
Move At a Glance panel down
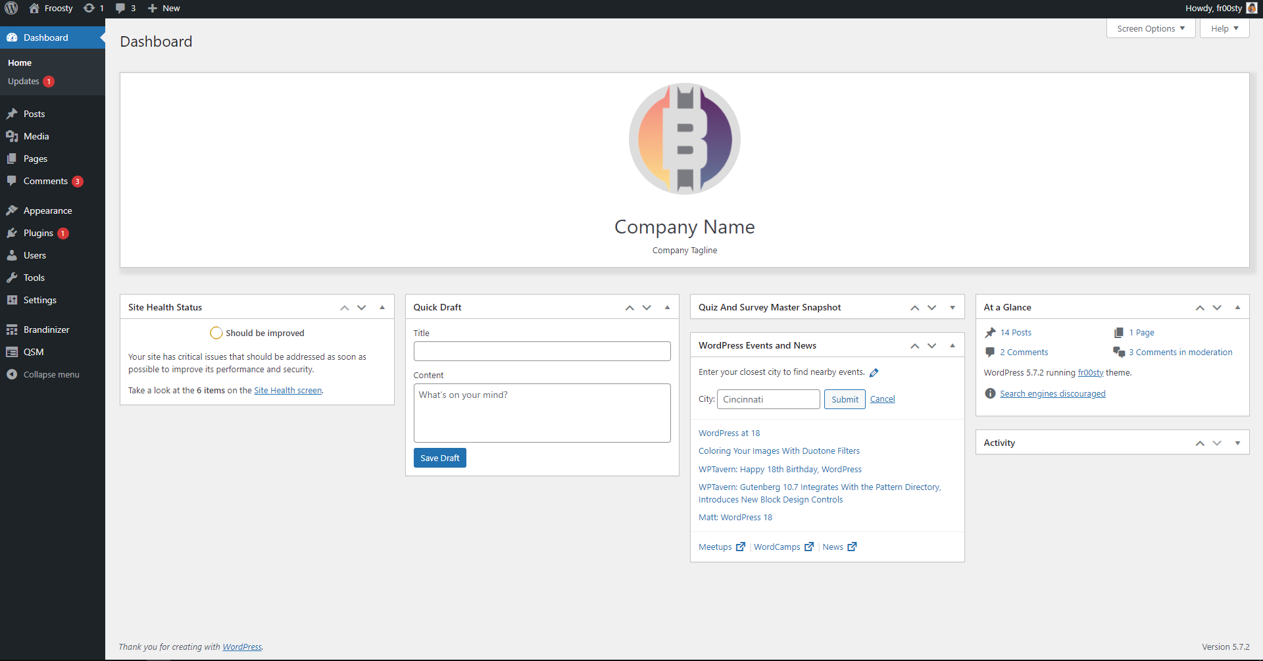[1217, 308]
